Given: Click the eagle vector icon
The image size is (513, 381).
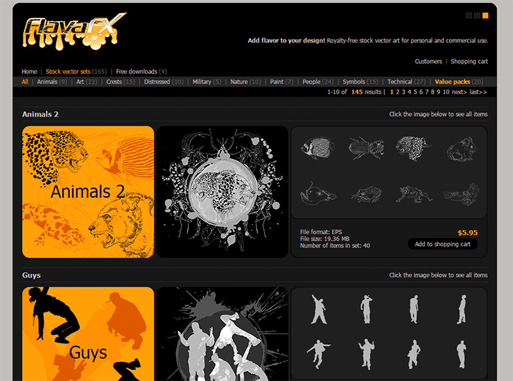Looking at the screenshot, I should 461,195.
